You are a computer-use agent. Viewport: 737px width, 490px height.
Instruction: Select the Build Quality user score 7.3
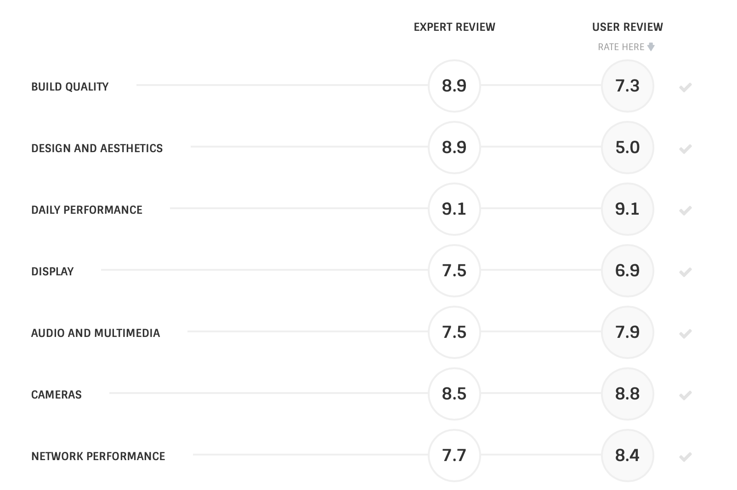click(x=627, y=86)
